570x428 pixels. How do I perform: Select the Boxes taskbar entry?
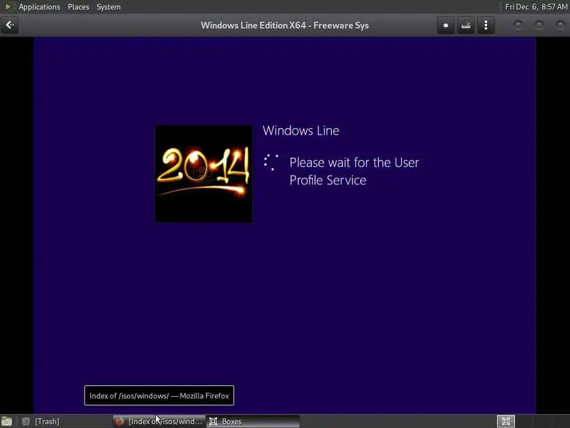253,421
